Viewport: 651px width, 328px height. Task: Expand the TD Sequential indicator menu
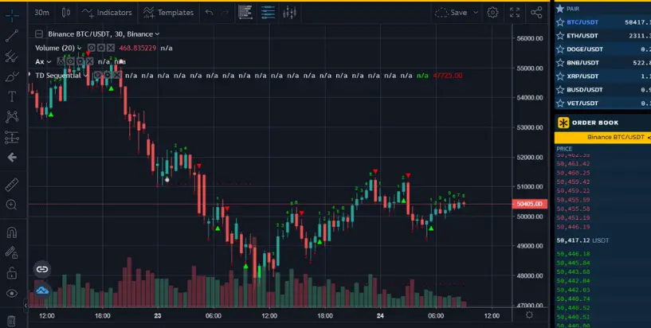click(85, 76)
